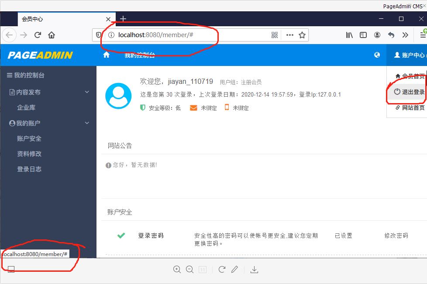Select the 会员中心 browser tab

67,19
